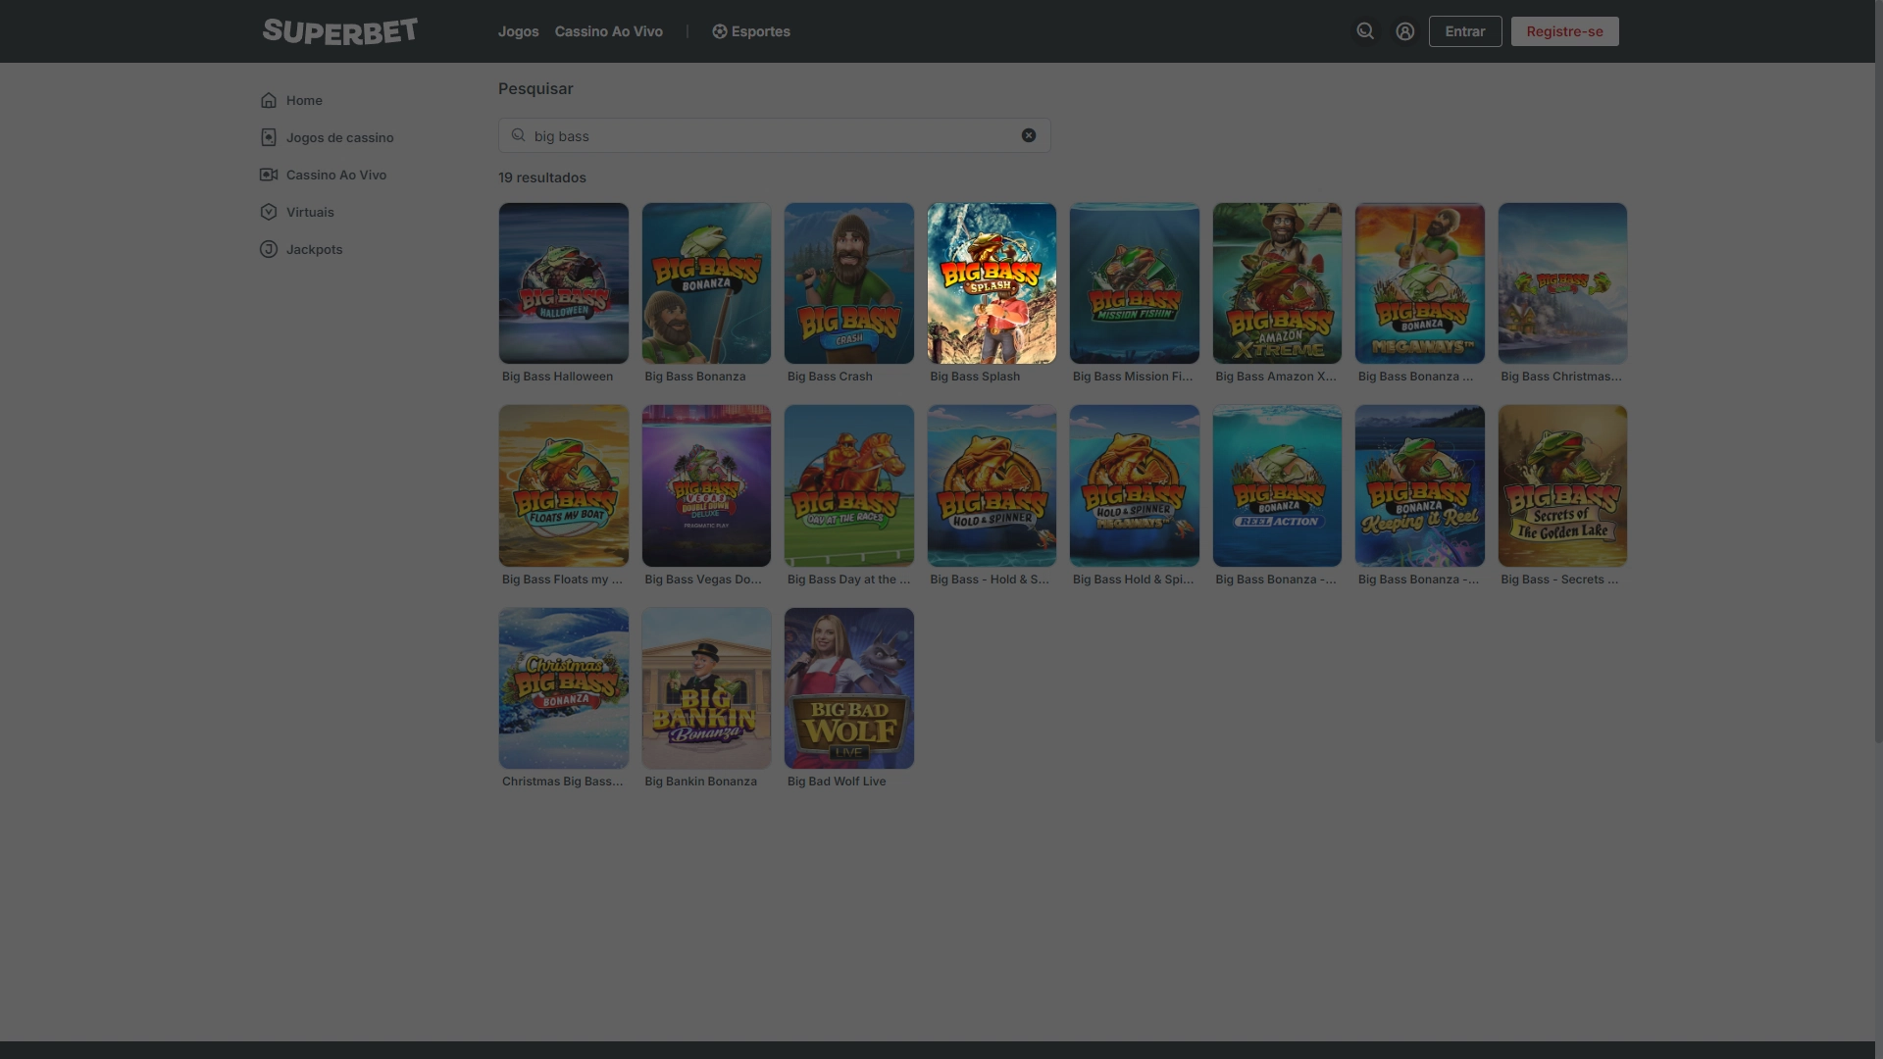Select Home in the sidebar
Viewport: 1883px width, 1059px height.
pos(304,100)
